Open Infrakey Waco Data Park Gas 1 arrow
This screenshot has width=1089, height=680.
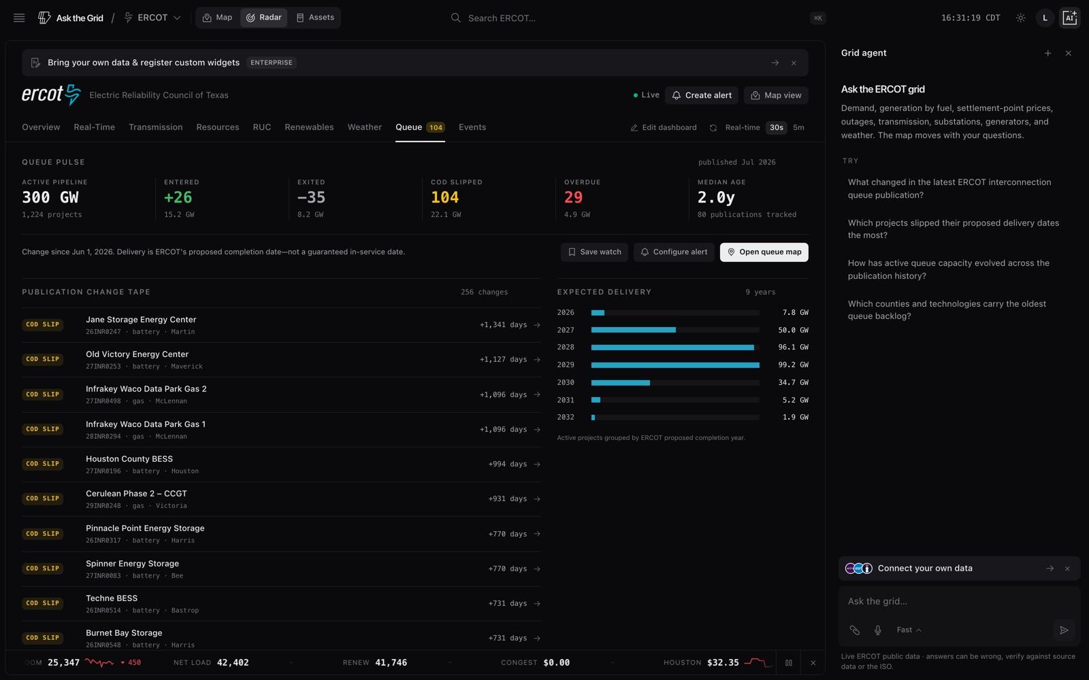click(537, 430)
